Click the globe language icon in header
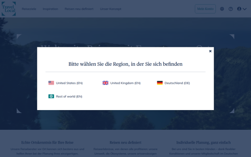 [222, 9]
